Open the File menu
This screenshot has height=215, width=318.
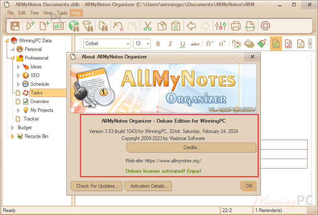10,13
